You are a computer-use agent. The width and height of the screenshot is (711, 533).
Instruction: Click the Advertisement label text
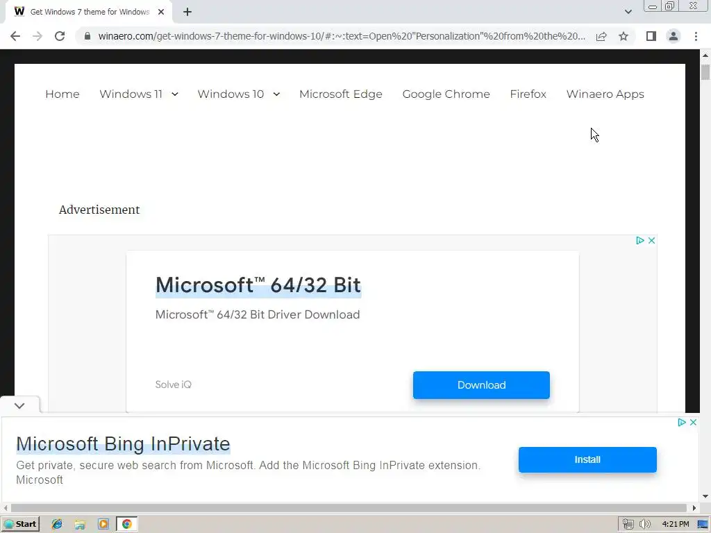click(x=99, y=210)
